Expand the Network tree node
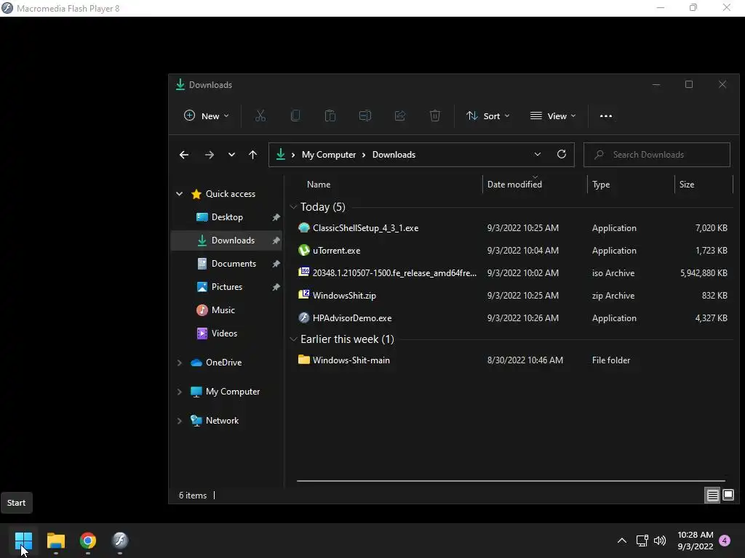Screen dimensions: 745x558 click(x=180, y=421)
